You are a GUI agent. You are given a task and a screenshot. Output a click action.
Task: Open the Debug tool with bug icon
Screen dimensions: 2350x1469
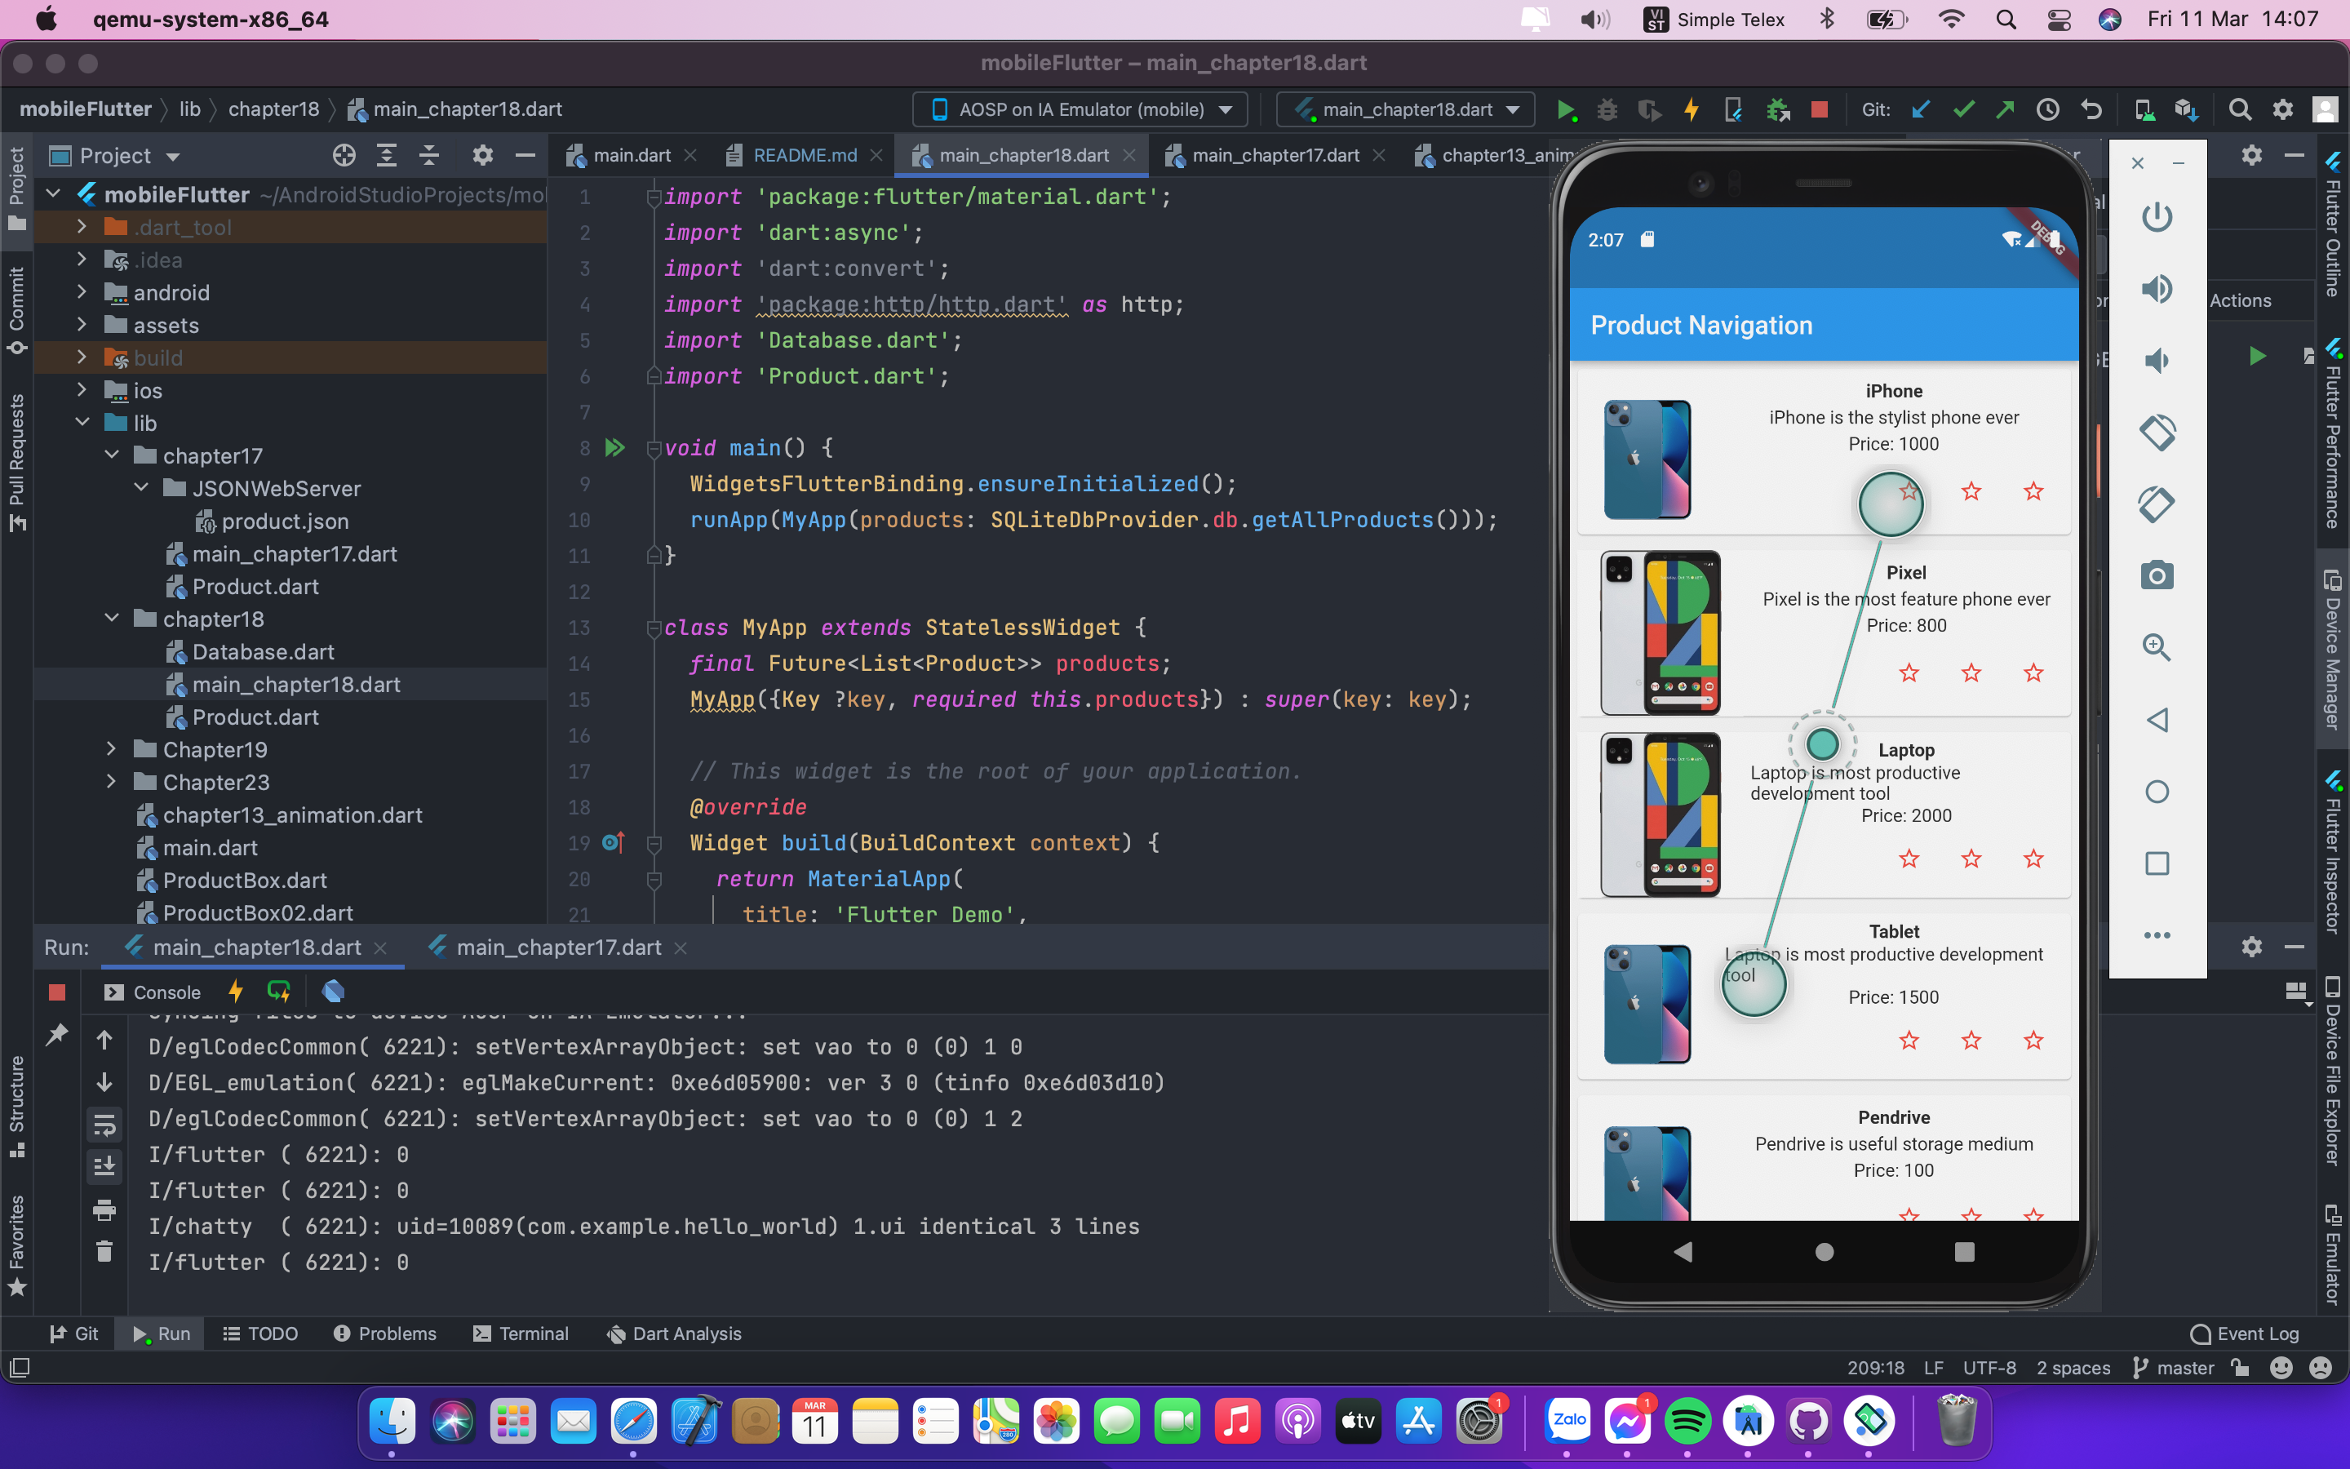point(1607,109)
